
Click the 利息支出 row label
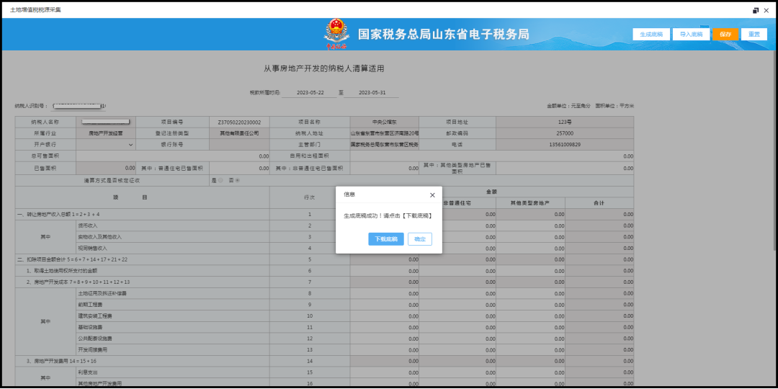tap(88, 372)
